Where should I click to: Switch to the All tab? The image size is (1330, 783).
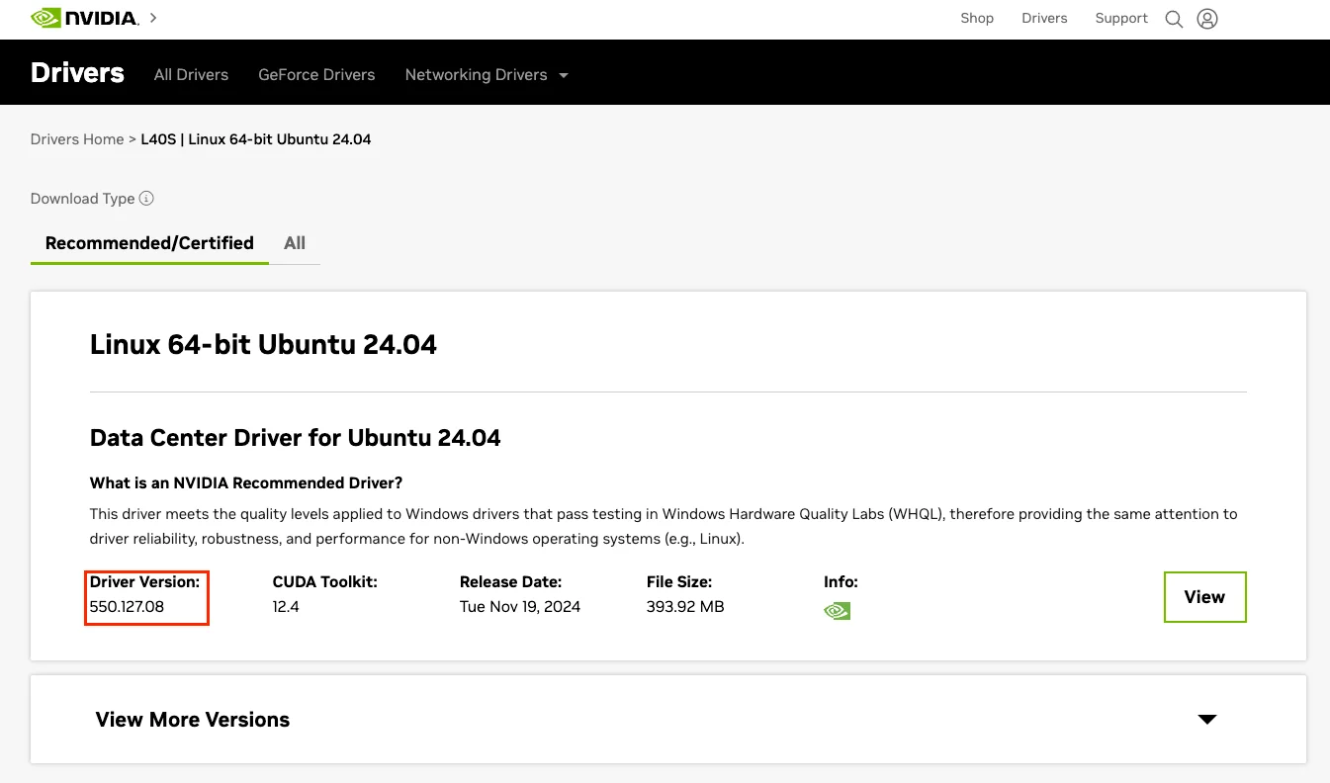tap(295, 243)
